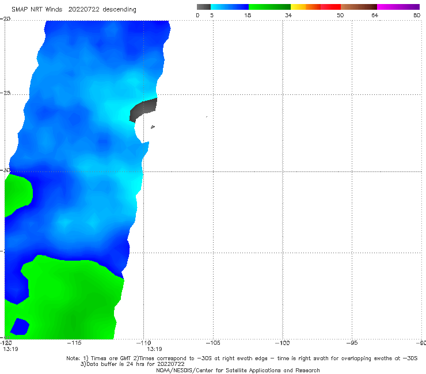Click the green 18-34 colorbar segment
The image size is (426, 374).
click(269, 7)
